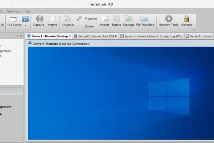
Task: Click the Organize favorites icon
Action: click(x=67, y=19)
